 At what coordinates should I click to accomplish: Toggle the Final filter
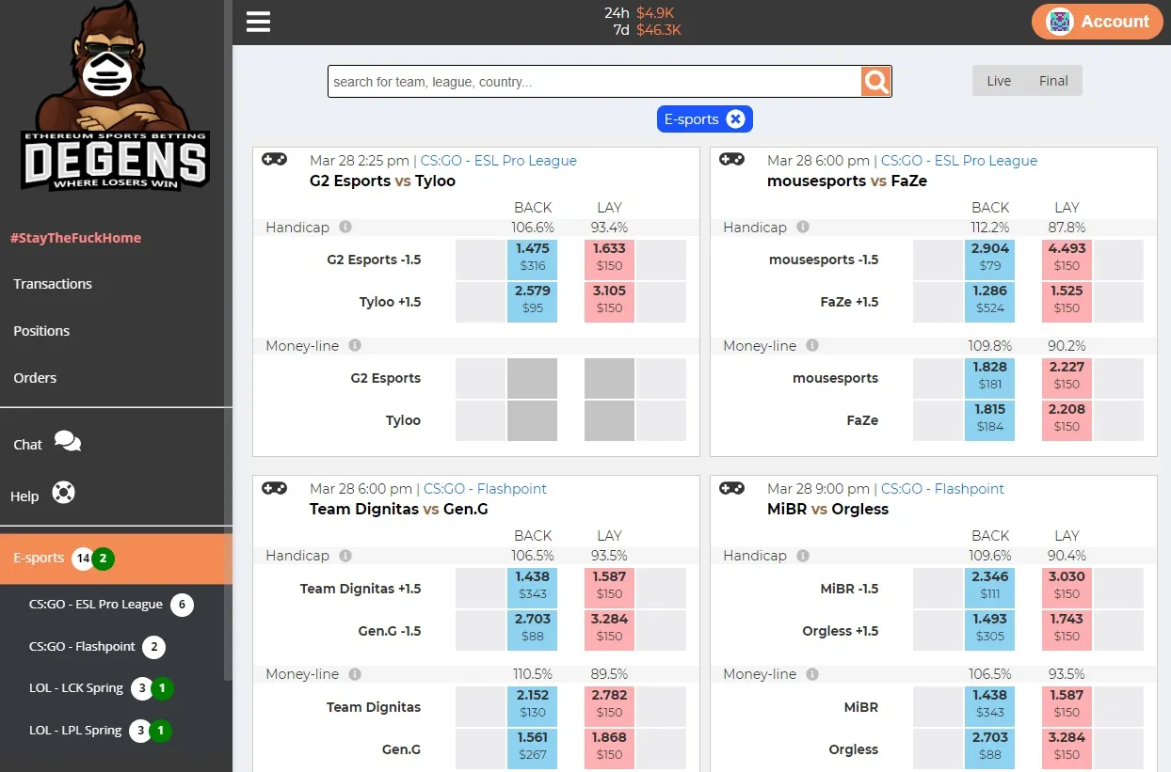[x=1053, y=81]
